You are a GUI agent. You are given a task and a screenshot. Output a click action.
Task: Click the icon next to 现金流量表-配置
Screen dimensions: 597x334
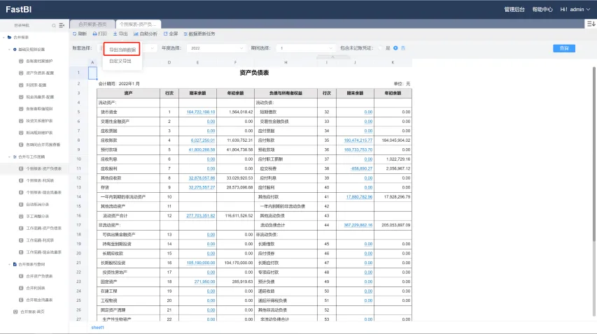point(21,97)
